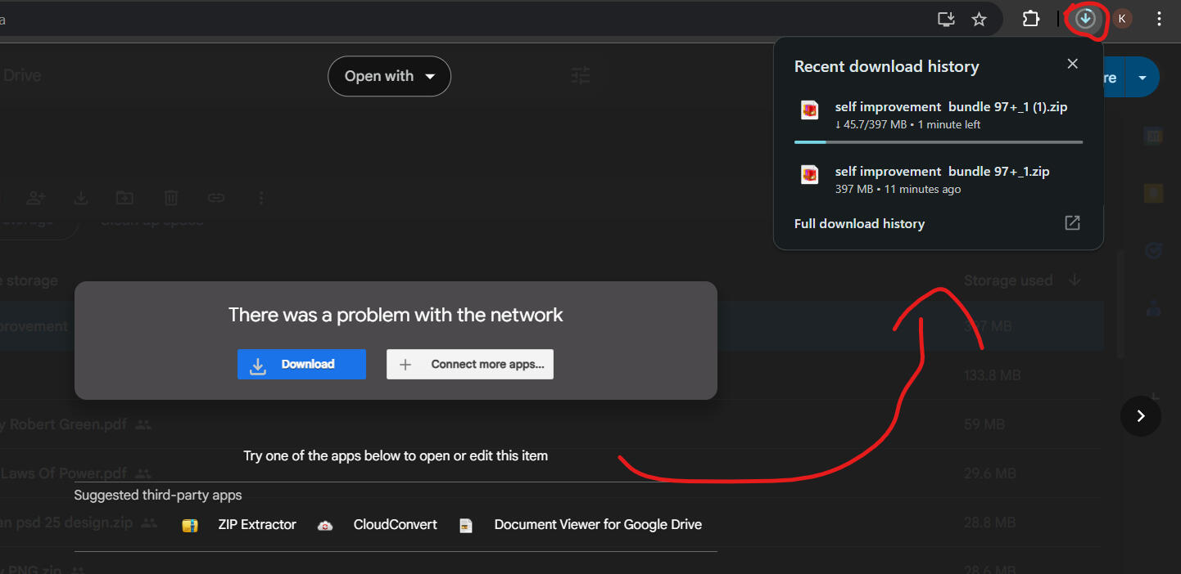This screenshot has width=1181, height=574.
Task: Open full download history external link icon
Action: [x=1072, y=223]
